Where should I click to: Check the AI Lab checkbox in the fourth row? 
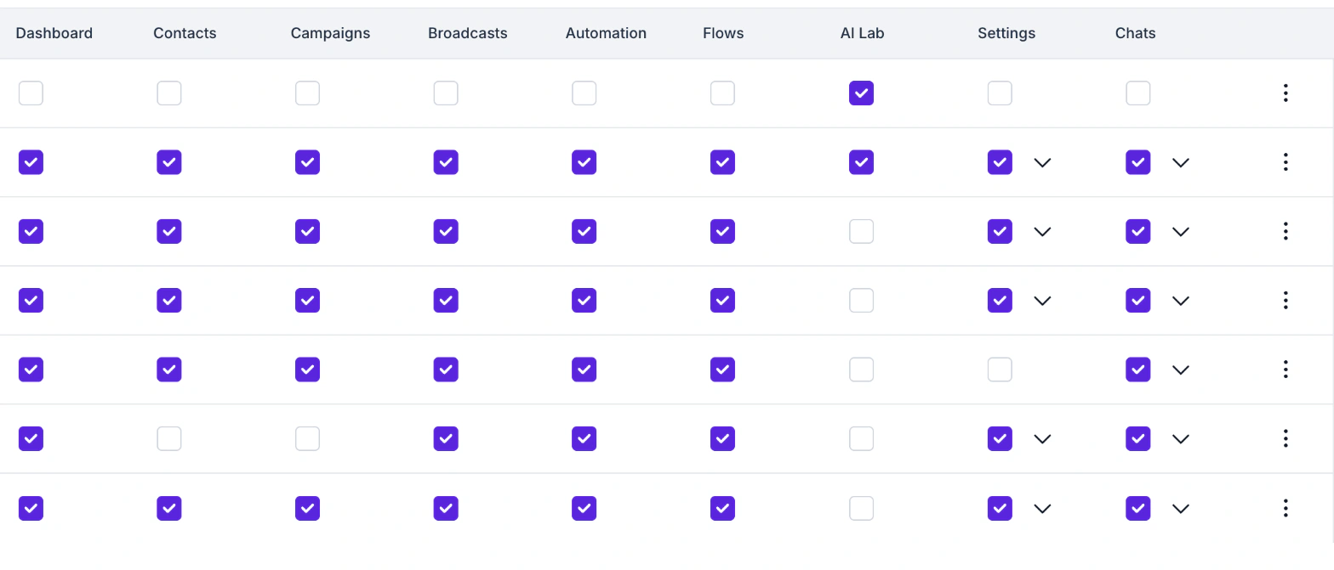click(x=861, y=301)
